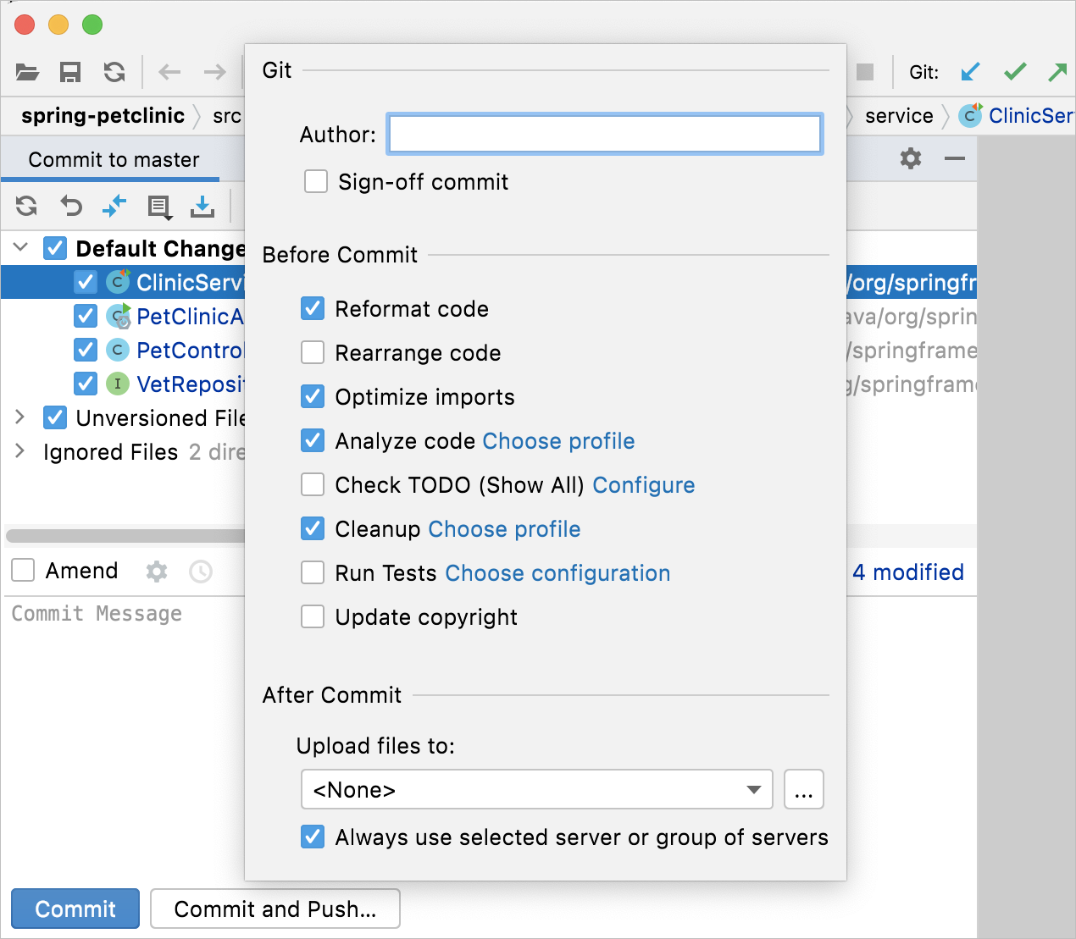Click the spring-petclinic breadcrumb
The image size is (1076, 939).
coord(103,115)
